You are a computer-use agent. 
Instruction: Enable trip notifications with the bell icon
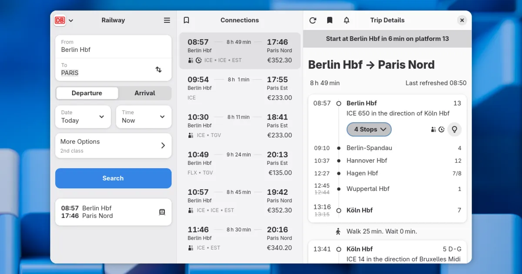347,20
